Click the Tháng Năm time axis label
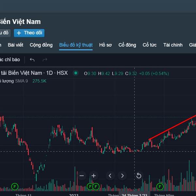The height and width of the screenshot is (196, 196). coord(164,195)
